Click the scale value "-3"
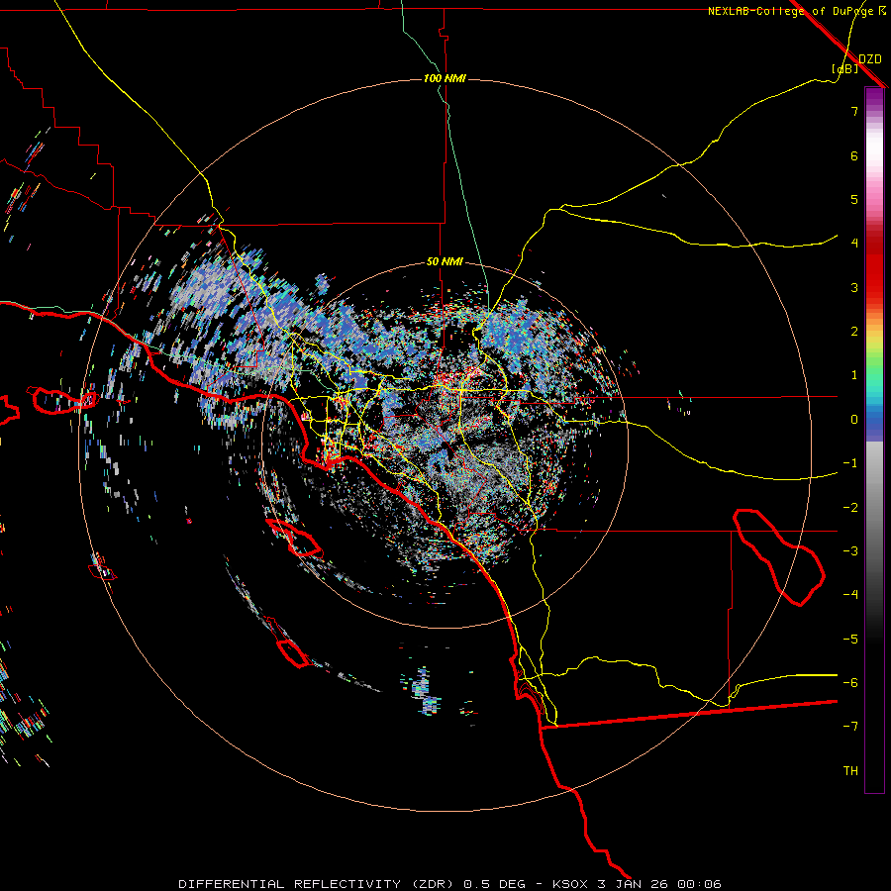 click(850, 551)
